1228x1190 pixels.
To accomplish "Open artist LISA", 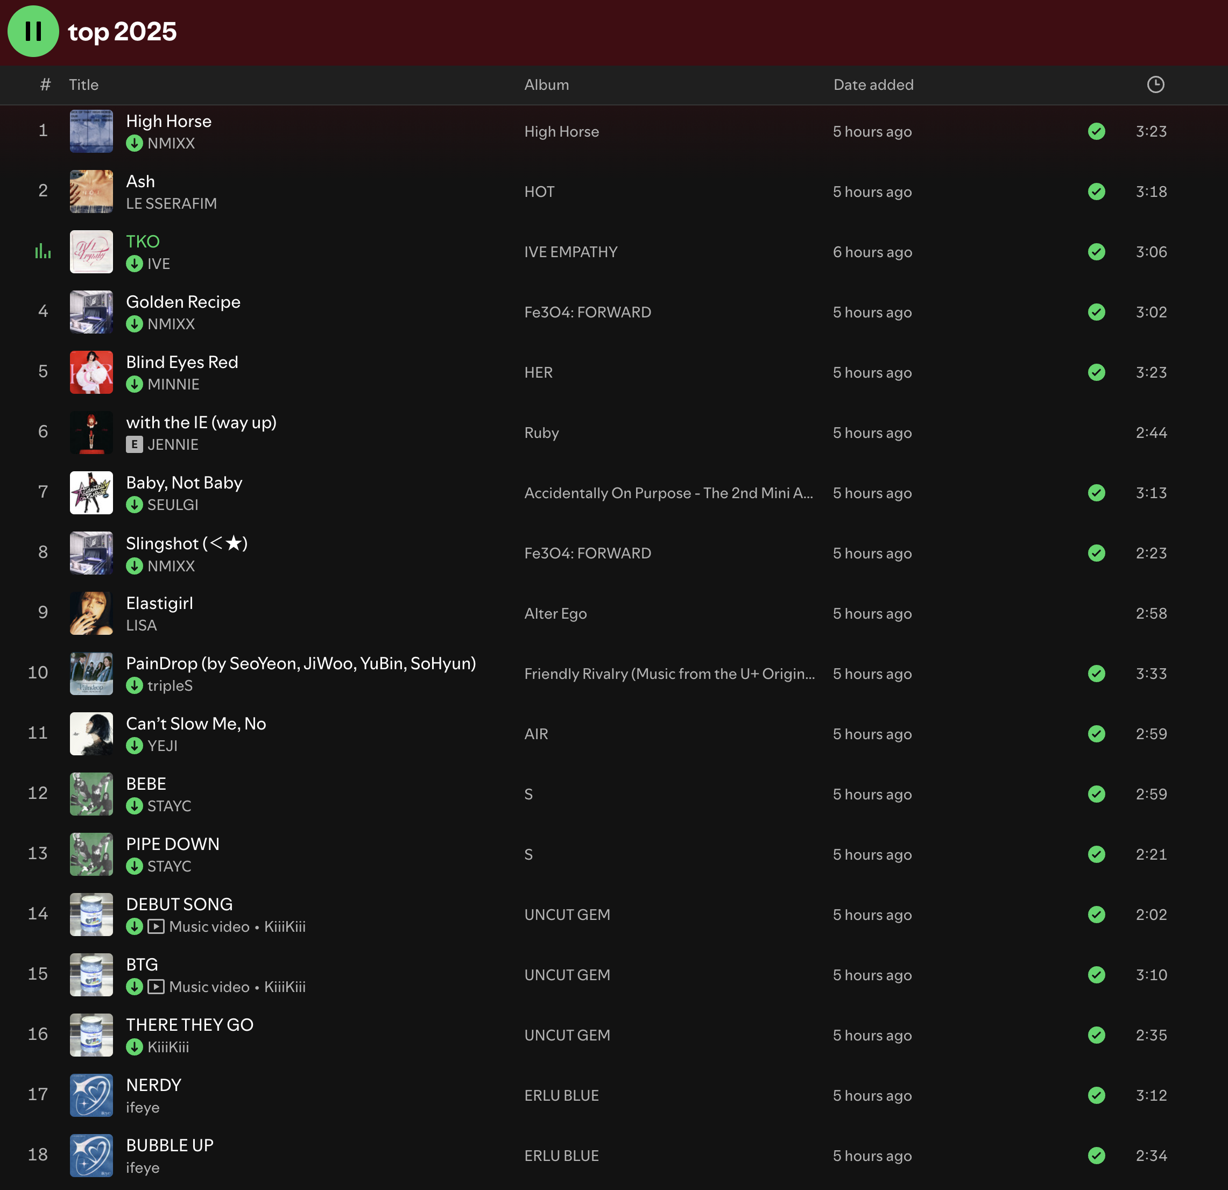I will (x=142, y=626).
